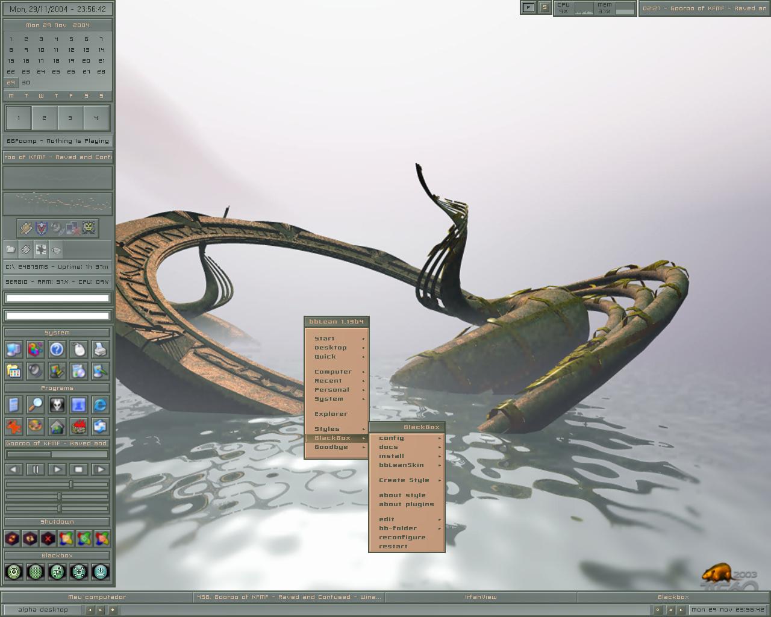Adjust the volume slider below playback controls
The width and height of the screenshot is (771, 617).
[x=57, y=484]
